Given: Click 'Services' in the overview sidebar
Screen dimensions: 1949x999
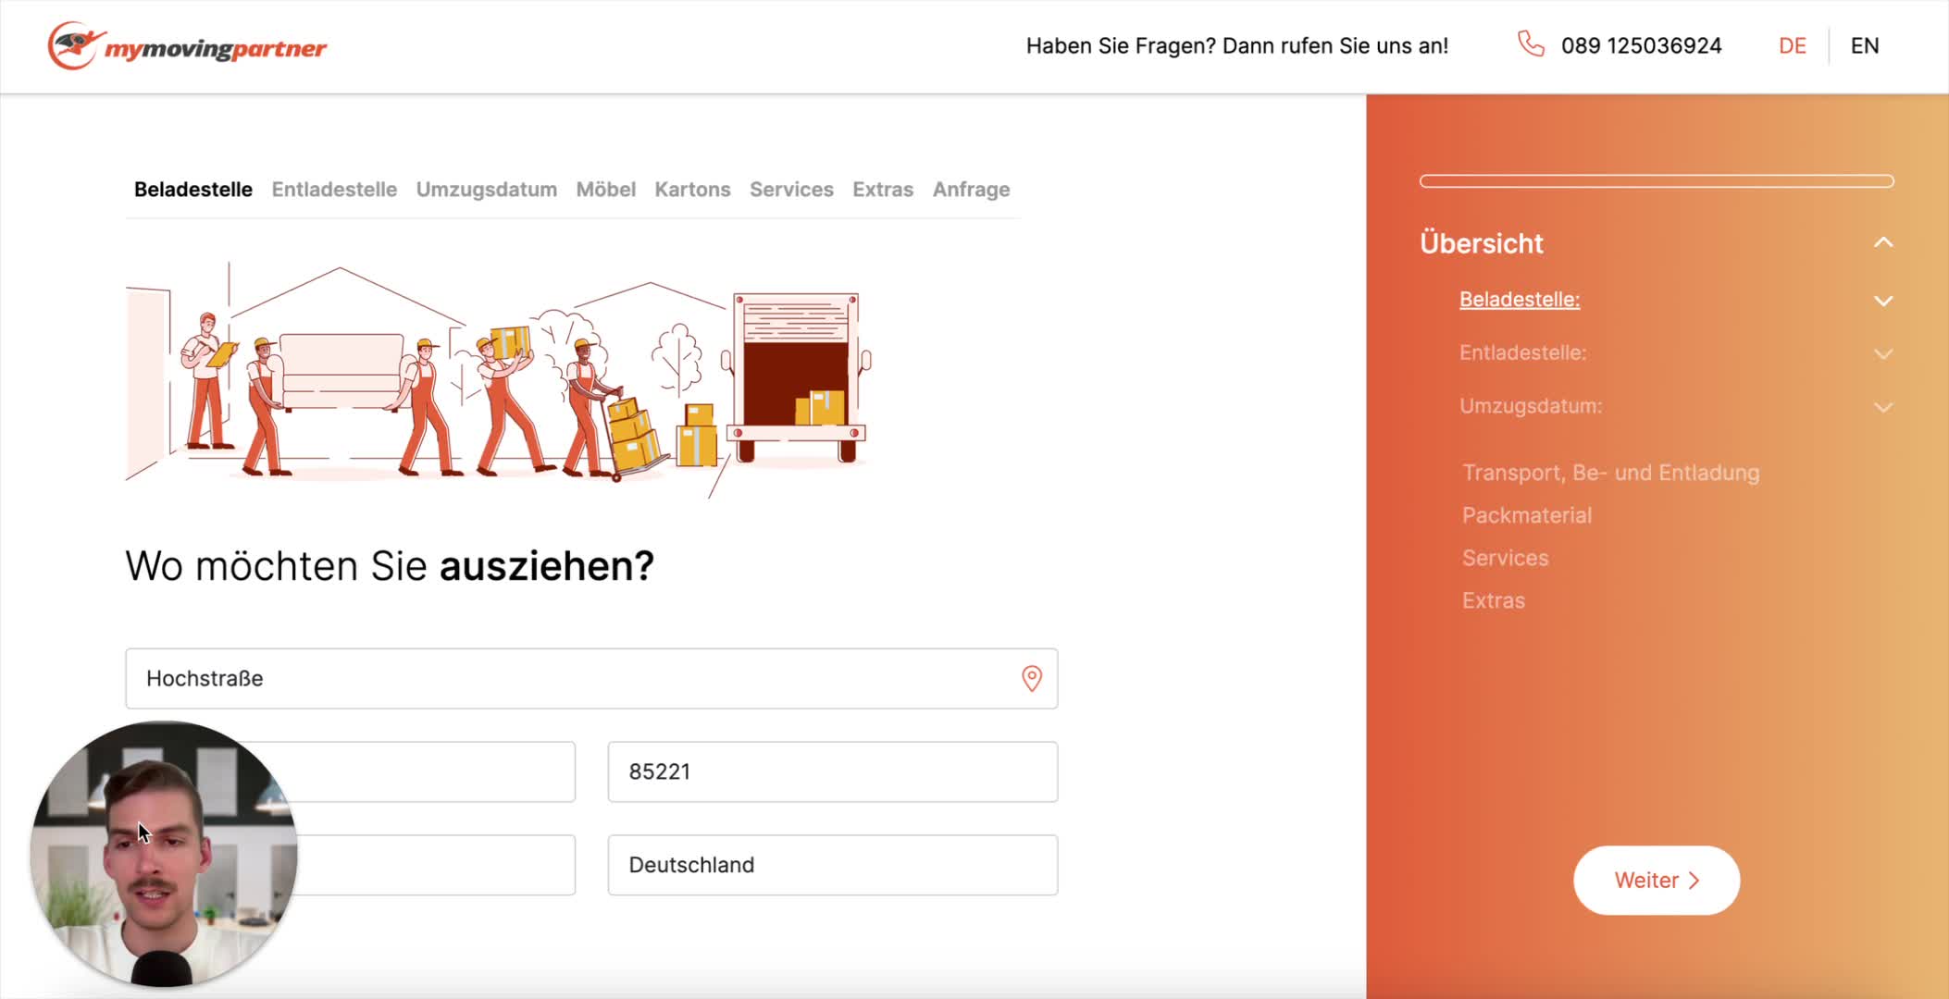Looking at the screenshot, I should pyautogui.click(x=1505, y=558).
